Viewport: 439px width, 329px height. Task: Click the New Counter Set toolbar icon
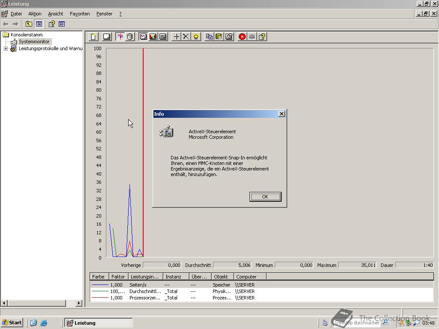(93, 37)
